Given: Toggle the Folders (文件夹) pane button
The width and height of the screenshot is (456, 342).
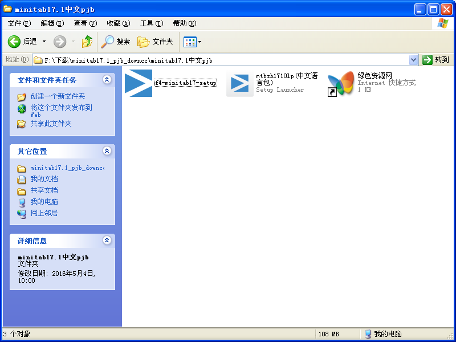Looking at the screenshot, I should coord(155,42).
